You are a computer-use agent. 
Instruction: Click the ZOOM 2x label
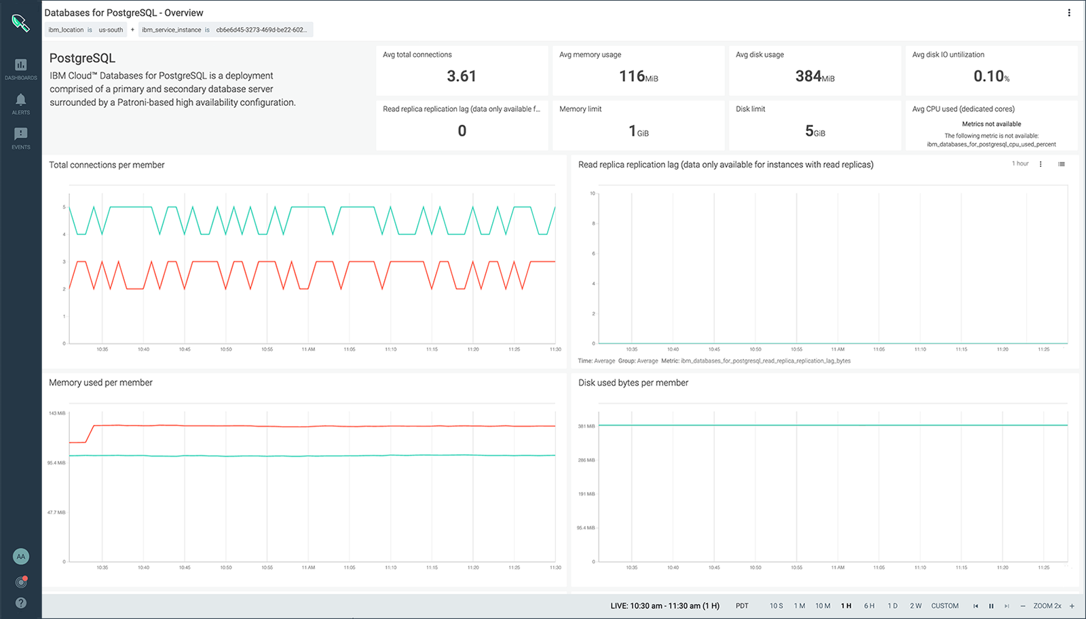[x=1047, y=606]
